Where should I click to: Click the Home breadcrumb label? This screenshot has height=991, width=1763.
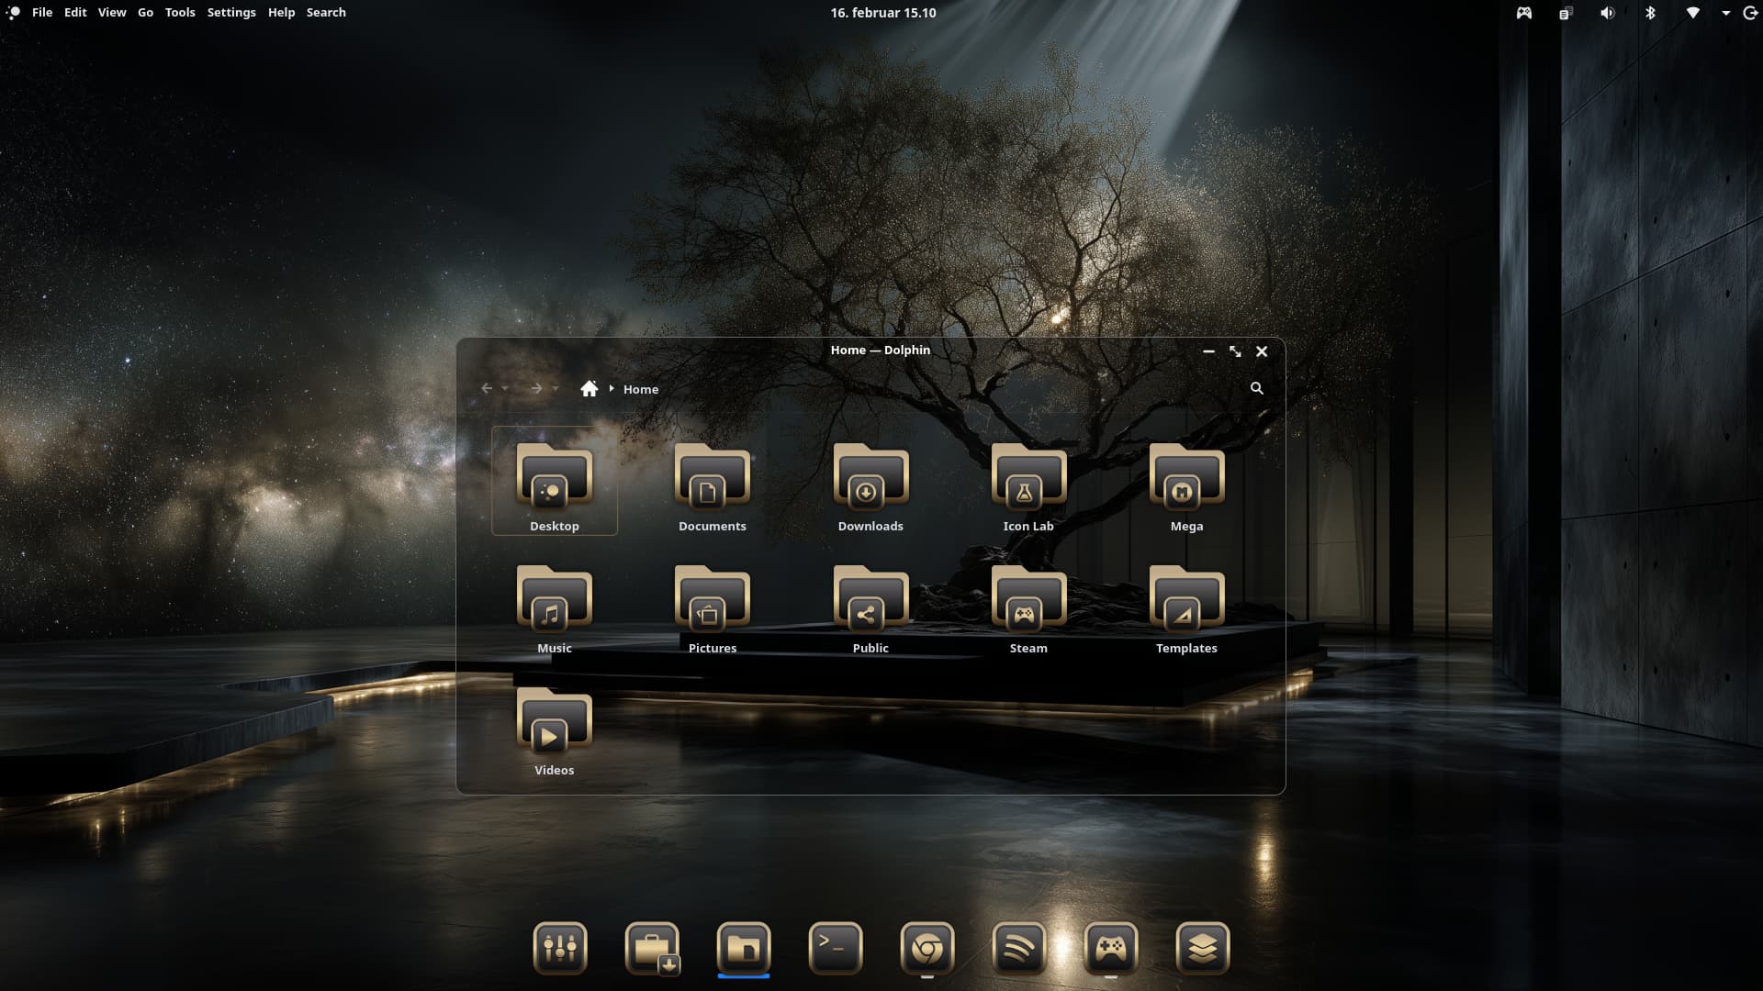coord(640,389)
